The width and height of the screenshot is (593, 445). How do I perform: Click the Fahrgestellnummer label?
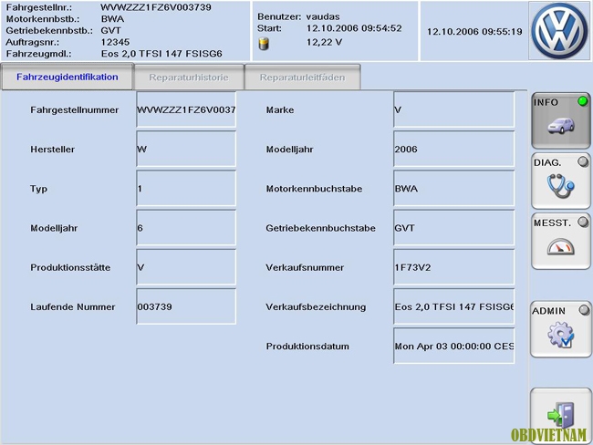pyautogui.click(x=75, y=110)
